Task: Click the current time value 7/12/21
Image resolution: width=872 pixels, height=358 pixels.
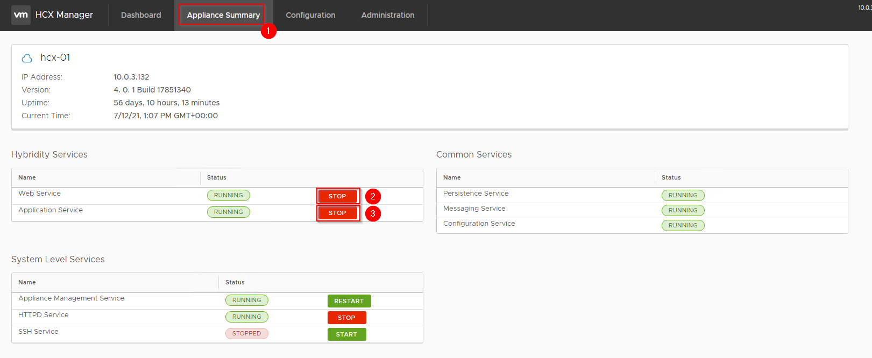Action: point(166,116)
